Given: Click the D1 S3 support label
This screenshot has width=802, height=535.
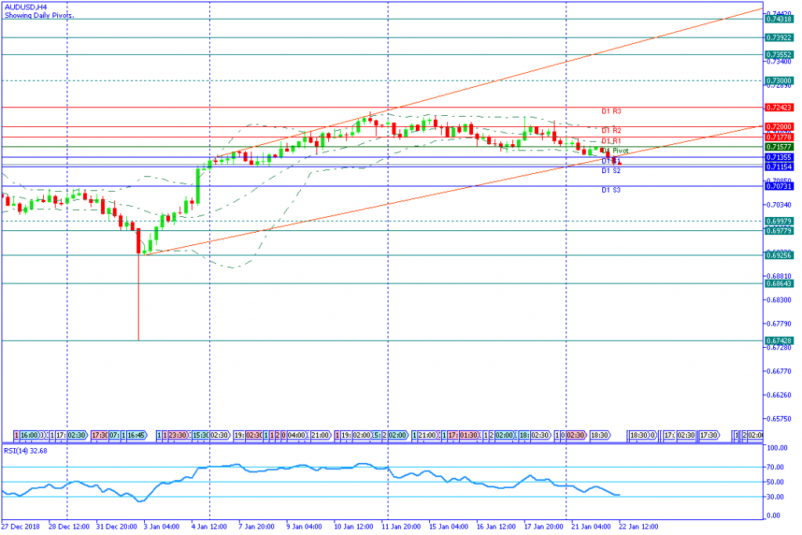Looking at the screenshot, I should click(611, 190).
